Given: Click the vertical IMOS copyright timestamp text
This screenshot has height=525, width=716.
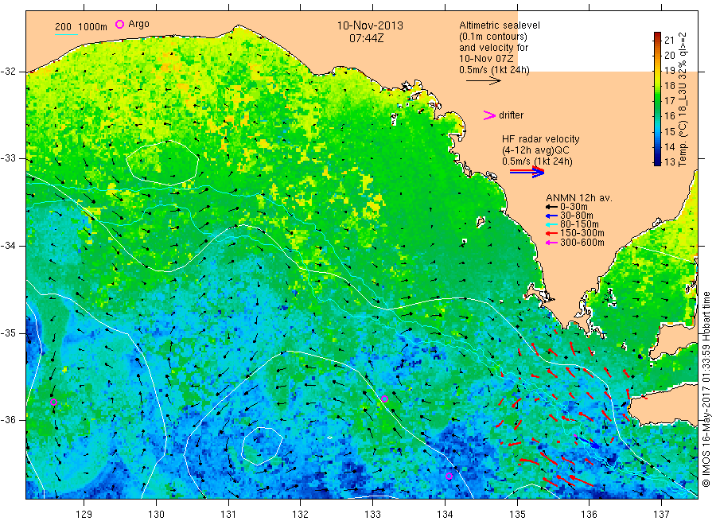Looking at the screenshot, I should pyautogui.click(x=706, y=390).
